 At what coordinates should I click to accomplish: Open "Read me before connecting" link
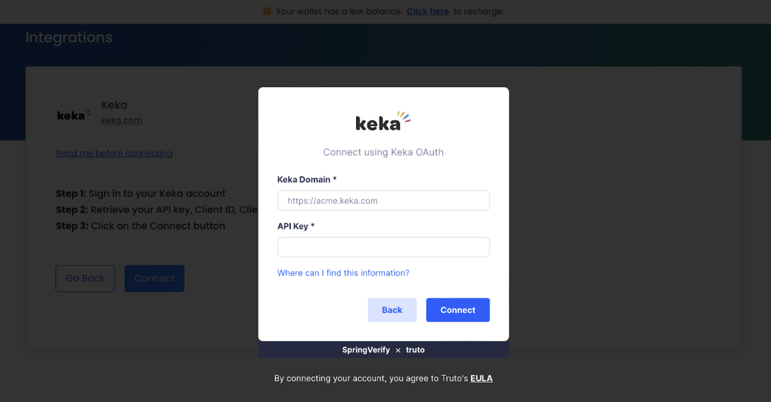point(114,153)
